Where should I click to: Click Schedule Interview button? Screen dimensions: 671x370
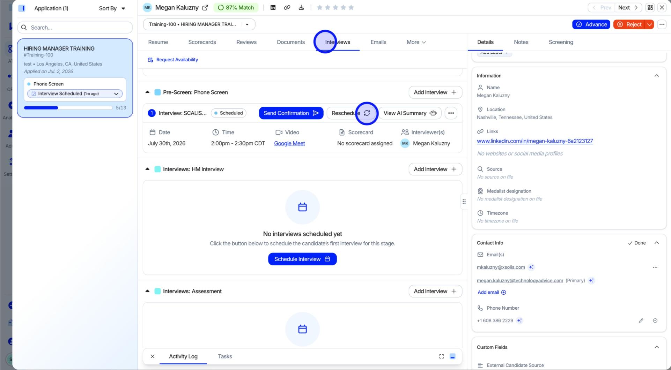click(302, 259)
